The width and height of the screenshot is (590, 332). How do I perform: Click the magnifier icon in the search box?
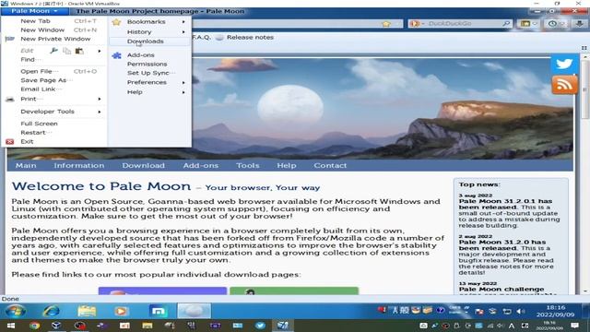(506, 24)
